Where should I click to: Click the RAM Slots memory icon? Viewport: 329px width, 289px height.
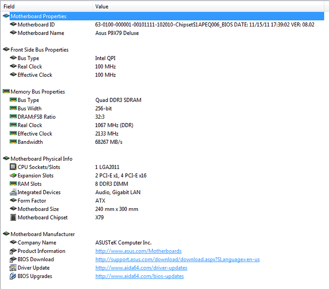point(13,184)
